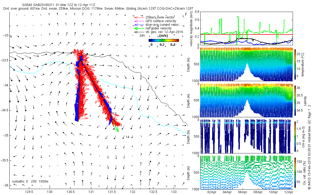
Task: Click the '0.2' tick under velocity colour bar
Action: pos(162,45)
